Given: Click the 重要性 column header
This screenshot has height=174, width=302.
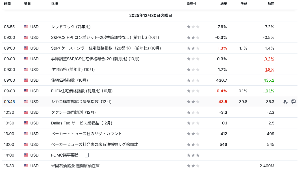Looking at the screenshot, I should 192,4.
